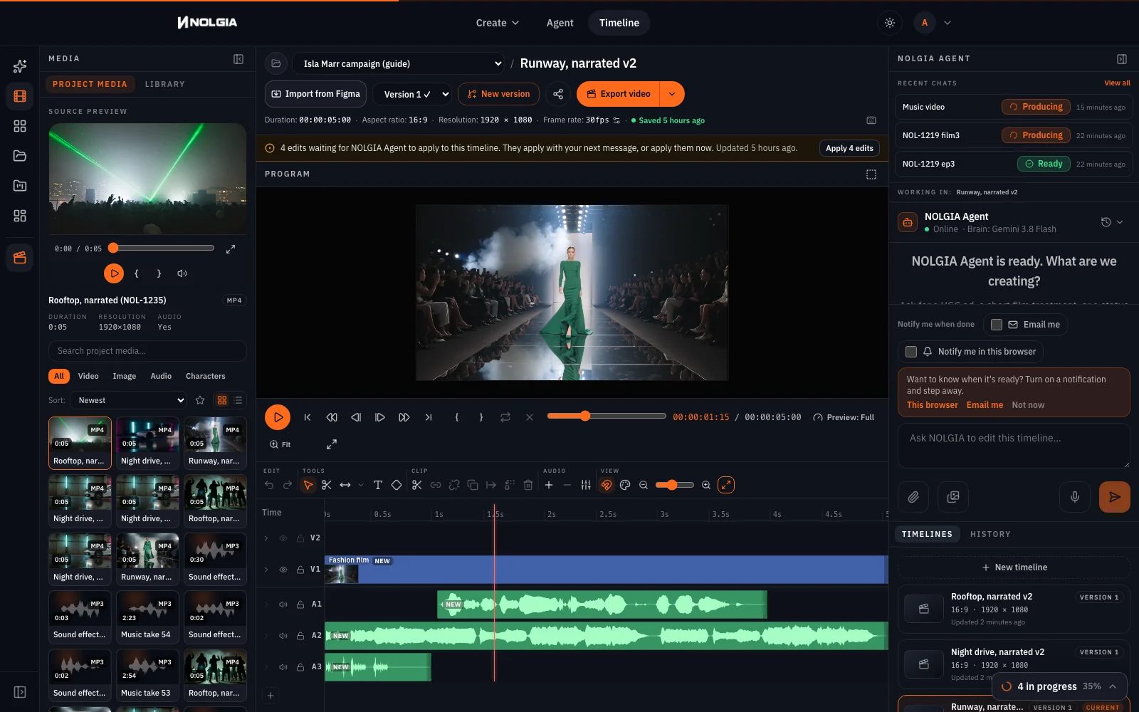Click the View all recent chats link
Screen dimensions: 1139x712
pyautogui.click(x=1117, y=83)
